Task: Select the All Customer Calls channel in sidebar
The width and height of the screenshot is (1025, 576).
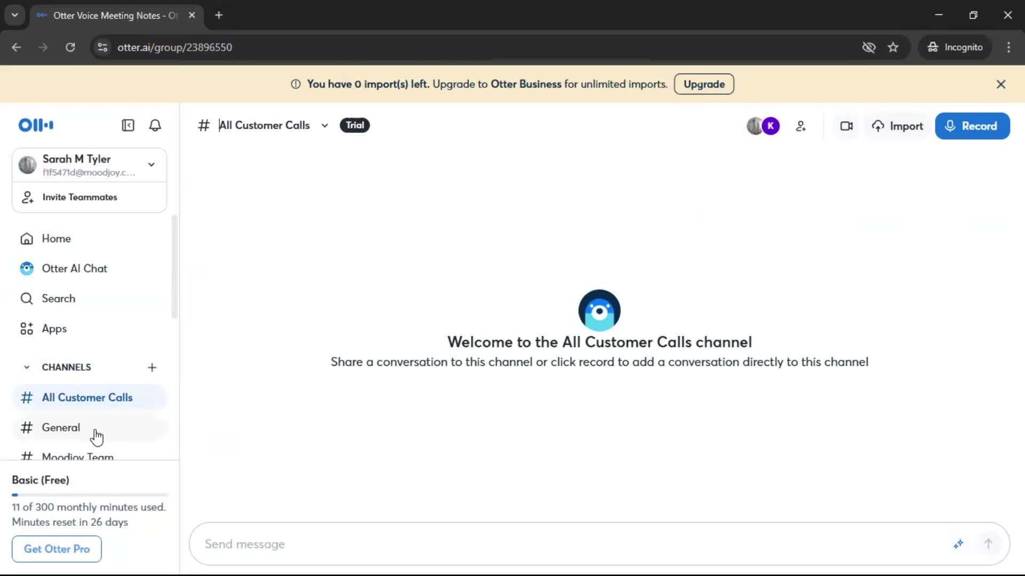Action: click(x=89, y=397)
